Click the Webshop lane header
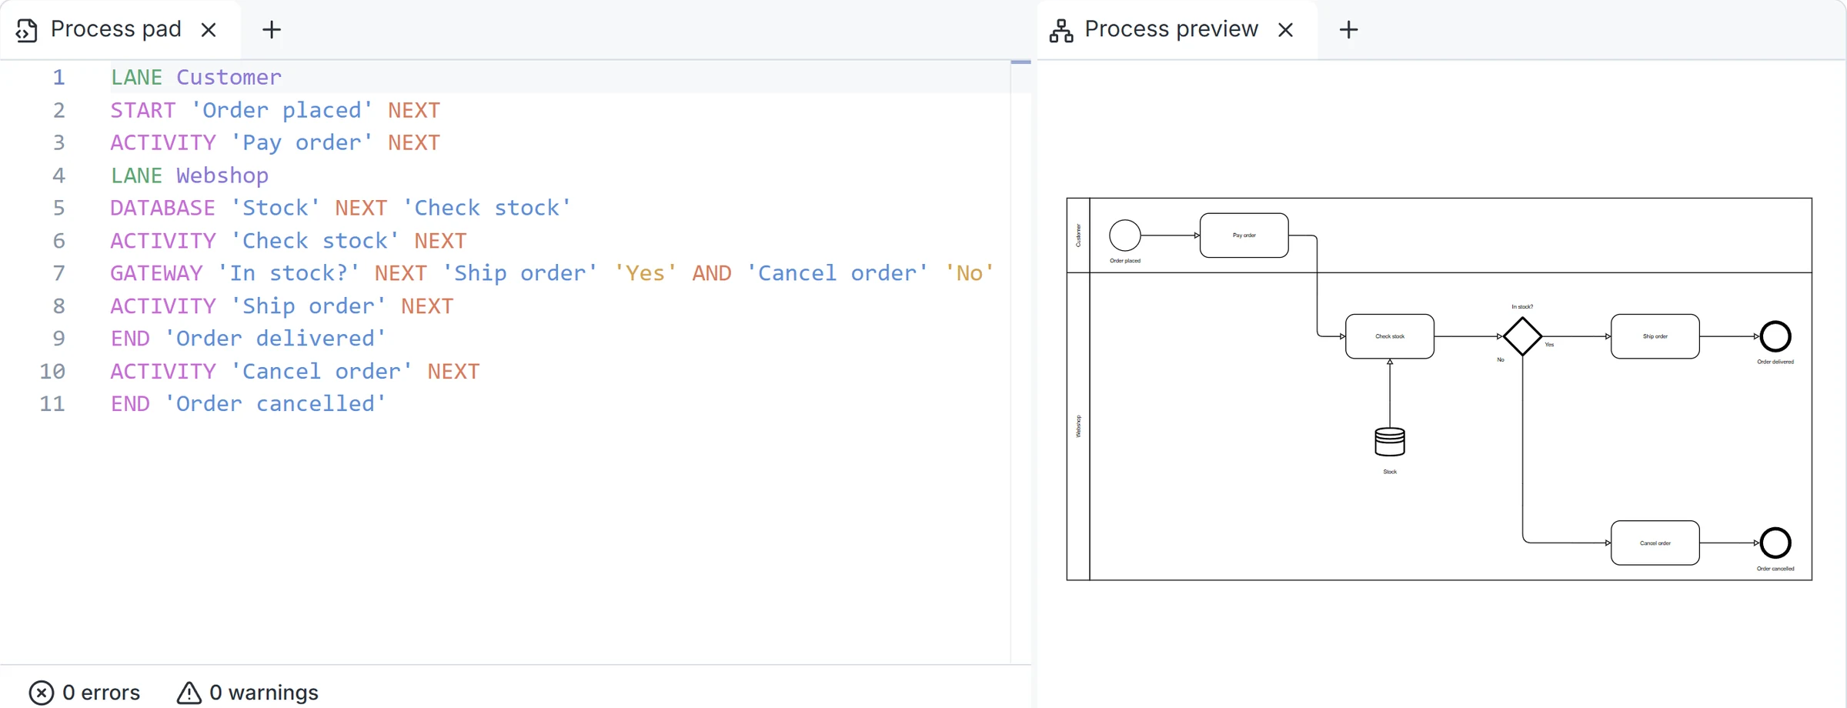 1078,426
